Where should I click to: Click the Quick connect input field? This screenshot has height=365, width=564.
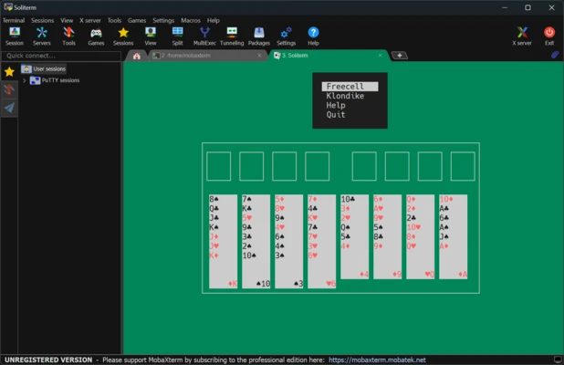(61, 56)
